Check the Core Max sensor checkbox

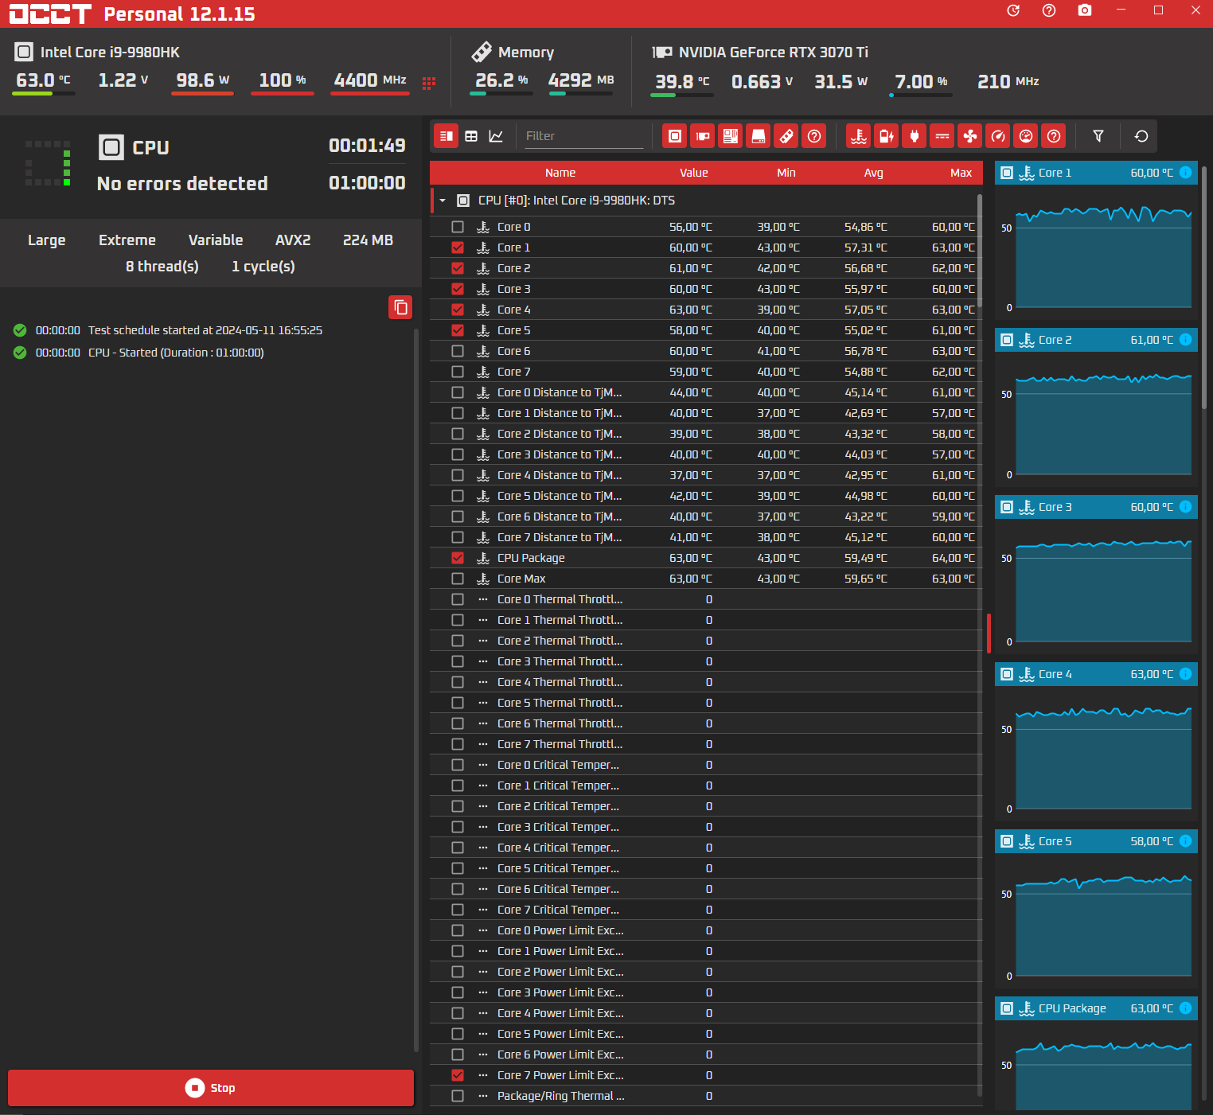click(x=458, y=579)
